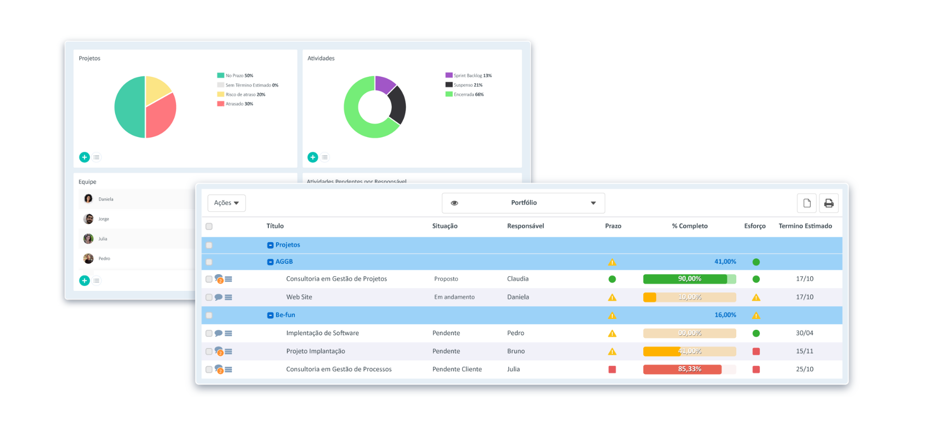Open the Projeto Implantação title
The height and width of the screenshot is (443, 945).
pyautogui.click(x=315, y=351)
